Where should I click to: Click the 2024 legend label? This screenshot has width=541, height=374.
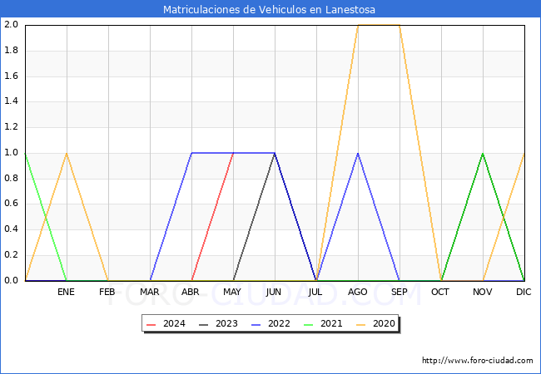(174, 324)
